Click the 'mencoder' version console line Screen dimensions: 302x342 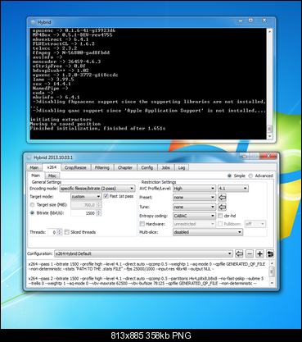coord(66,62)
